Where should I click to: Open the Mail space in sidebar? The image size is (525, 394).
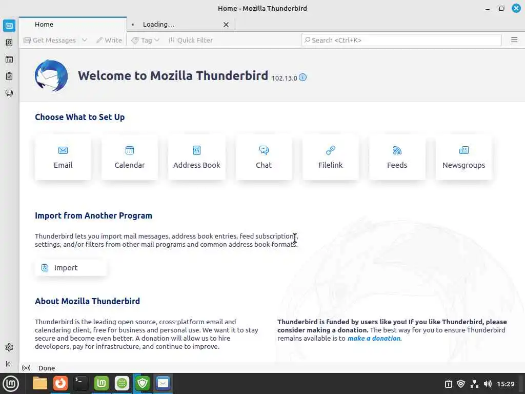[x=9, y=26]
